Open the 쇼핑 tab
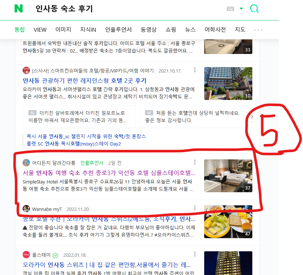This screenshot has height=275, width=303. tap(171, 30)
